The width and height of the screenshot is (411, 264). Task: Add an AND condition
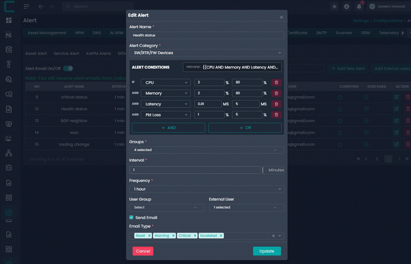pyautogui.click(x=168, y=128)
